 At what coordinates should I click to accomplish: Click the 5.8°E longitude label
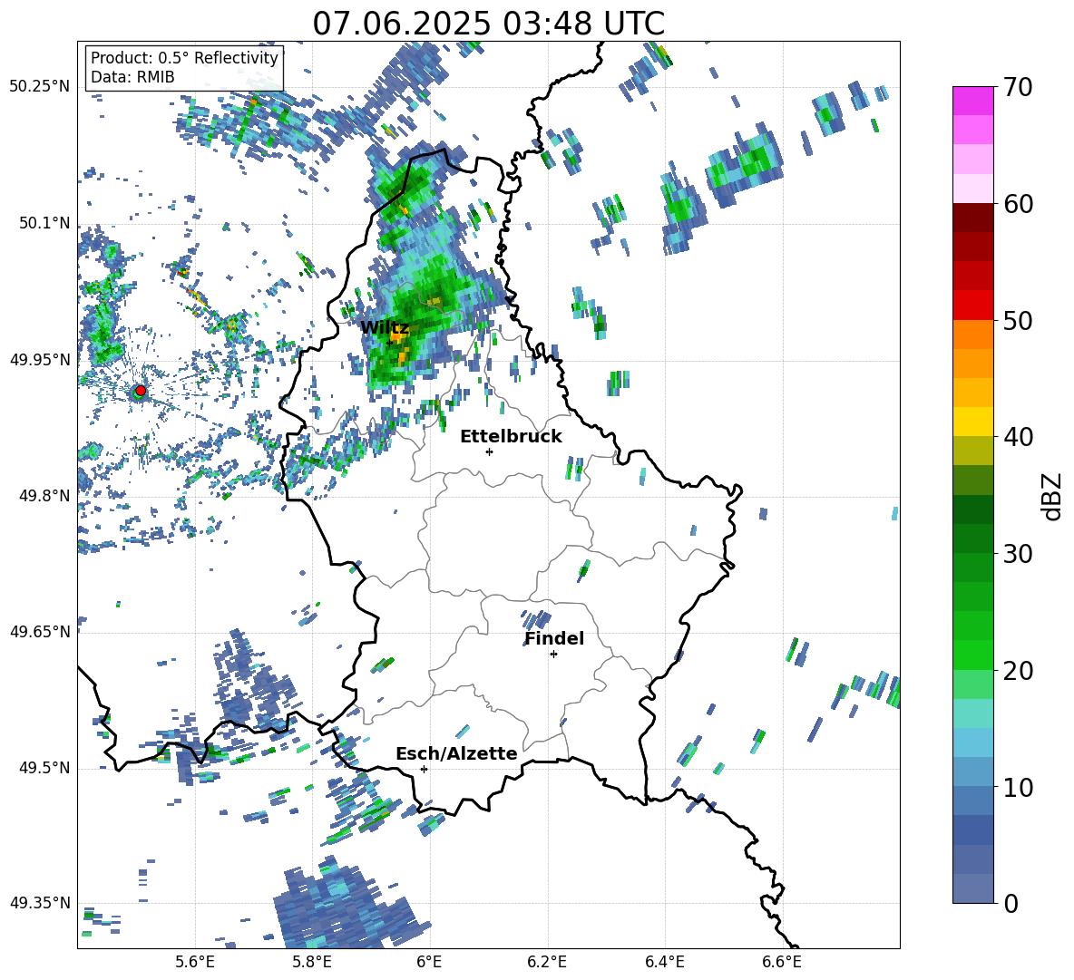pos(312,962)
